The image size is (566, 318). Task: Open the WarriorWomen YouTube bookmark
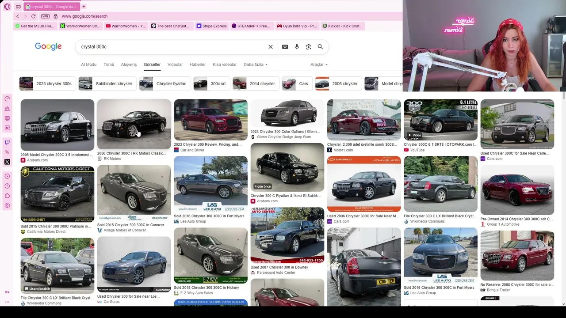tap(126, 26)
